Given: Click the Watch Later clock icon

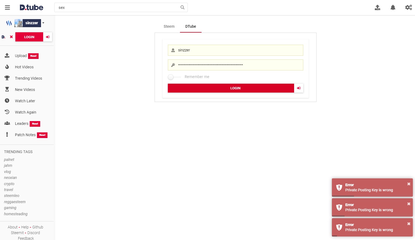Looking at the screenshot, I should [7, 101].
